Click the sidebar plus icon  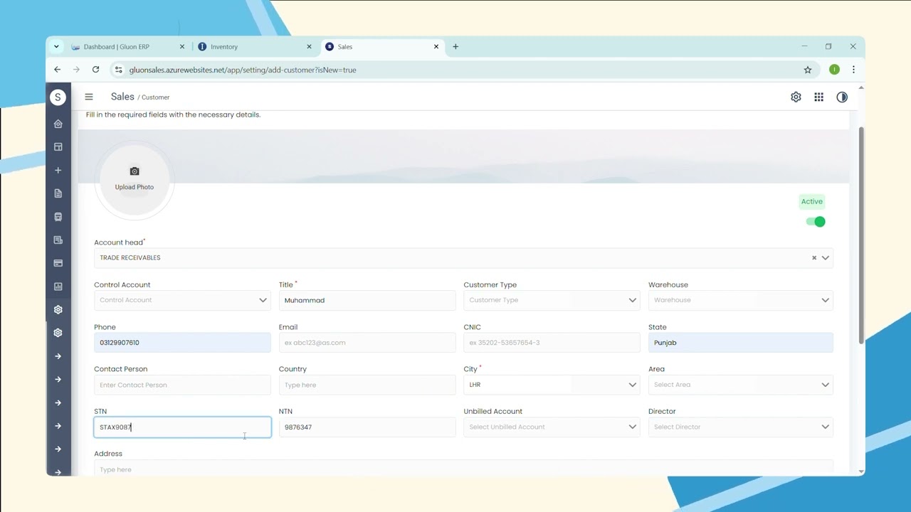click(58, 170)
